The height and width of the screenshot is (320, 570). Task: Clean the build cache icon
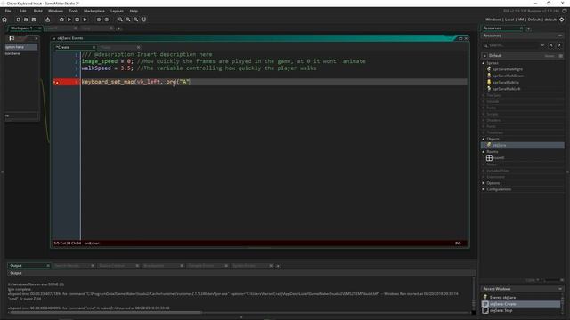85,20
